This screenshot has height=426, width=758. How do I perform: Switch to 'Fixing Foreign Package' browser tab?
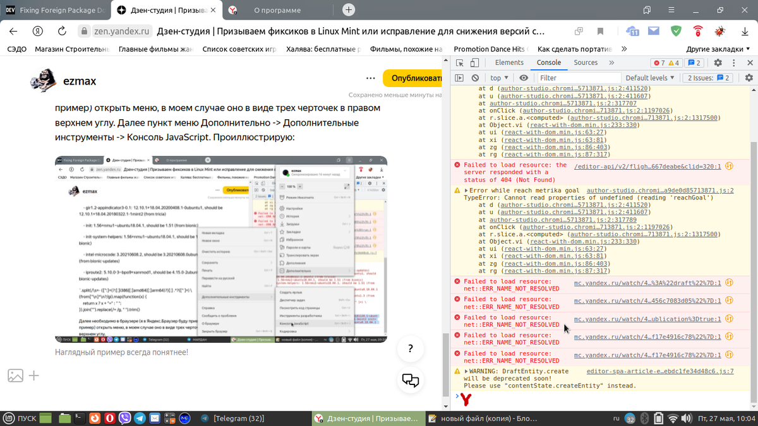tap(56, 10)
